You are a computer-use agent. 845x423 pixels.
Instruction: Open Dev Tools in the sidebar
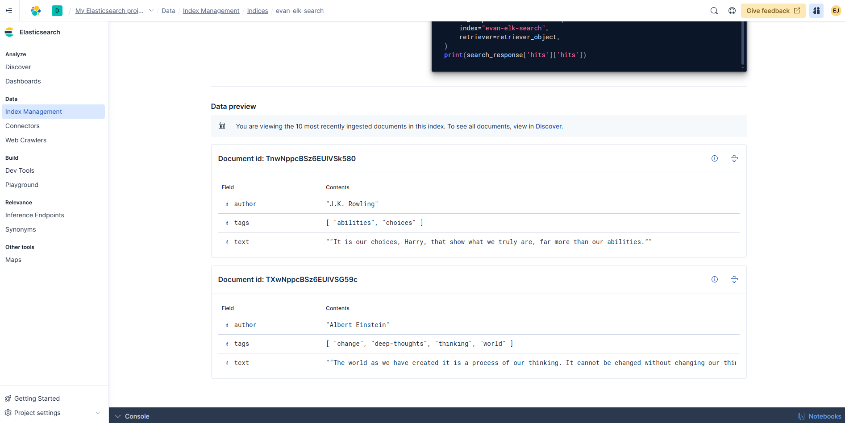point(20,170)
